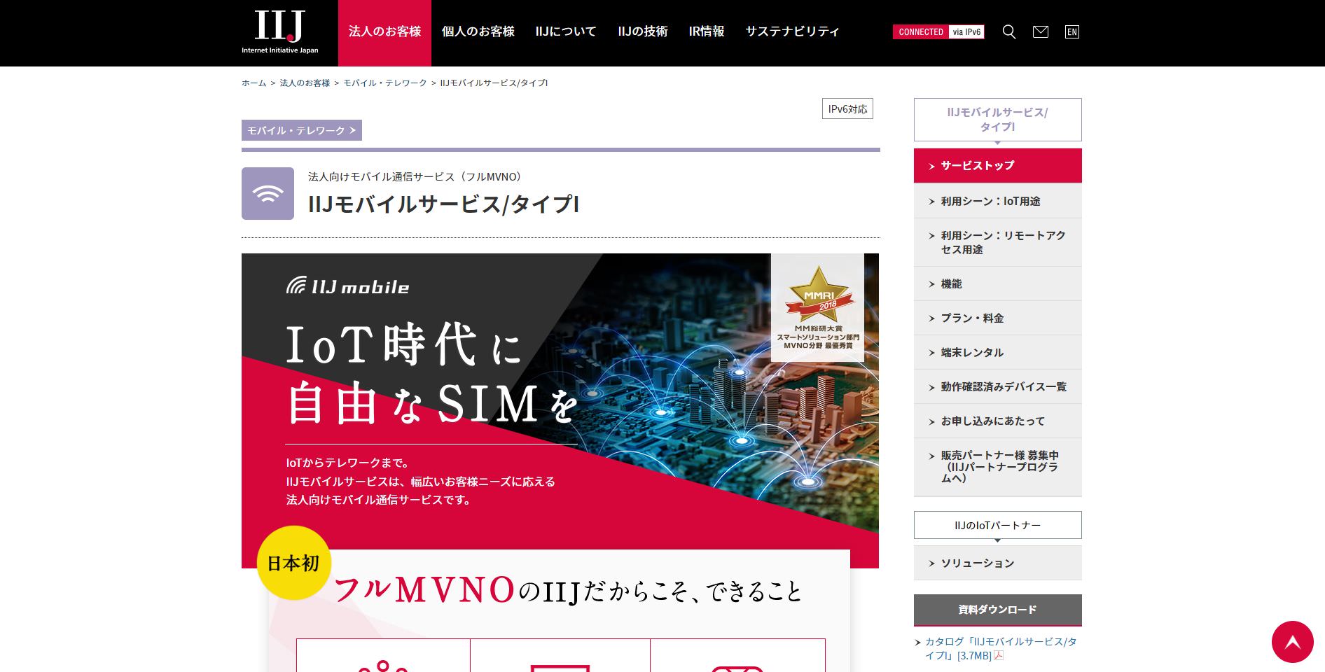Click the mail envelope contact icon
The width and height of the screenshot is (1325, 672).
pyautogui.click(x=1041, y=31)
